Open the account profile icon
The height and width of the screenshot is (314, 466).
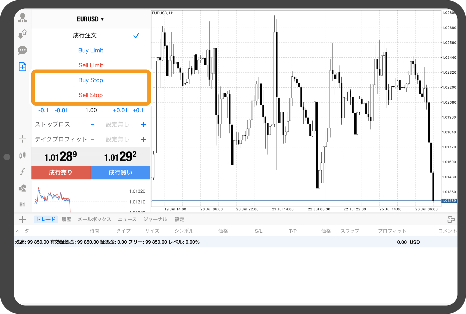(x=23, y=18)
